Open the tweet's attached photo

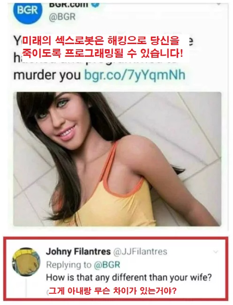pos(117,159)
